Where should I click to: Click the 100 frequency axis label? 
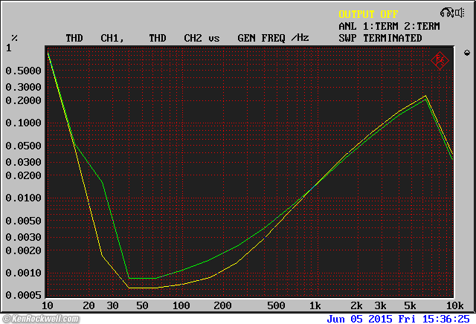coord(181,306)
